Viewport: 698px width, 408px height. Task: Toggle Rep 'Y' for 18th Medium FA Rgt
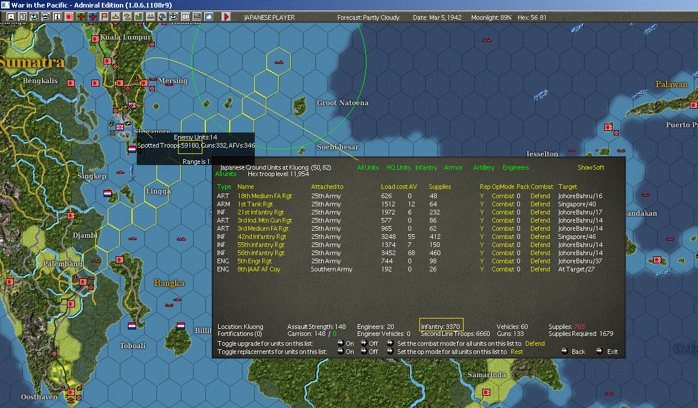coord(482,196)
